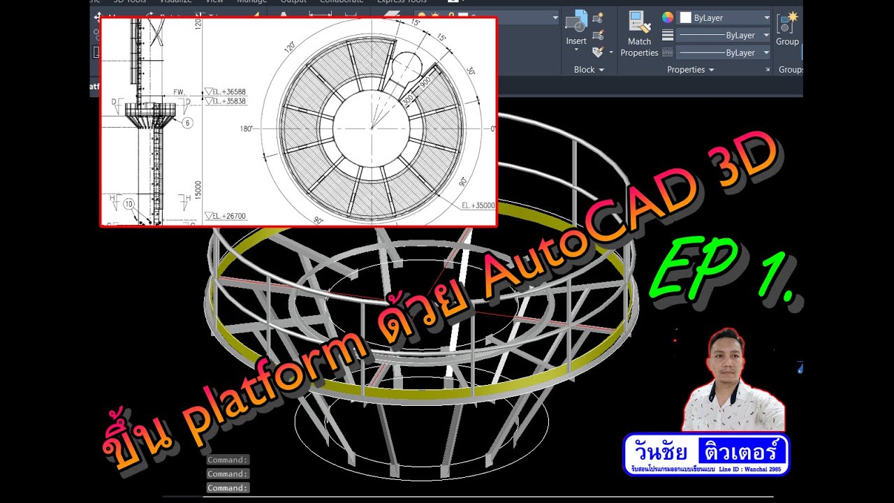This screenshot has width=894, height=503.
Task: Click the lineweight icon
Action: coord(668,35)
